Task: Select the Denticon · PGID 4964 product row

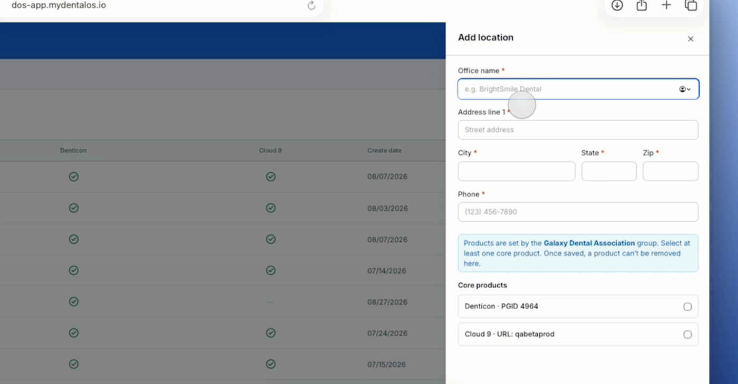Action: (578, 307)
